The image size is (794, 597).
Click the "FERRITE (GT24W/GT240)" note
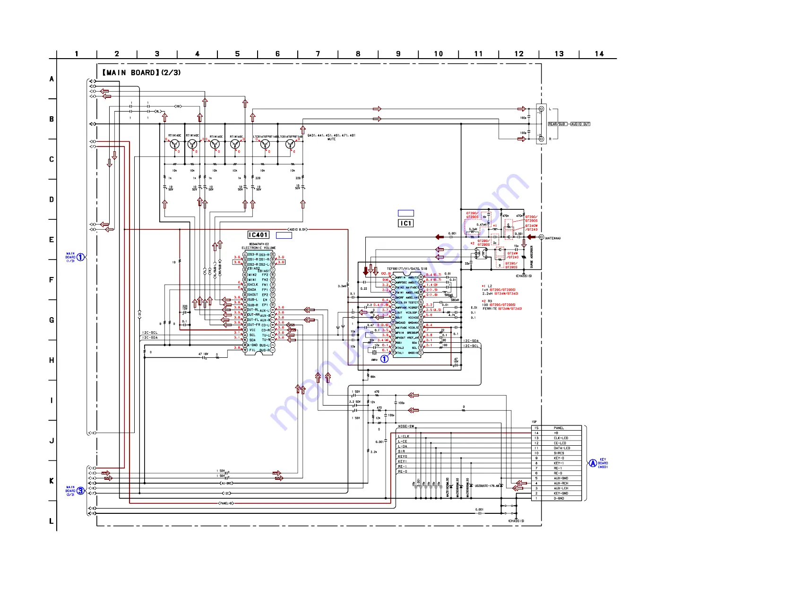pyautogui.click(x=502, y=309)
